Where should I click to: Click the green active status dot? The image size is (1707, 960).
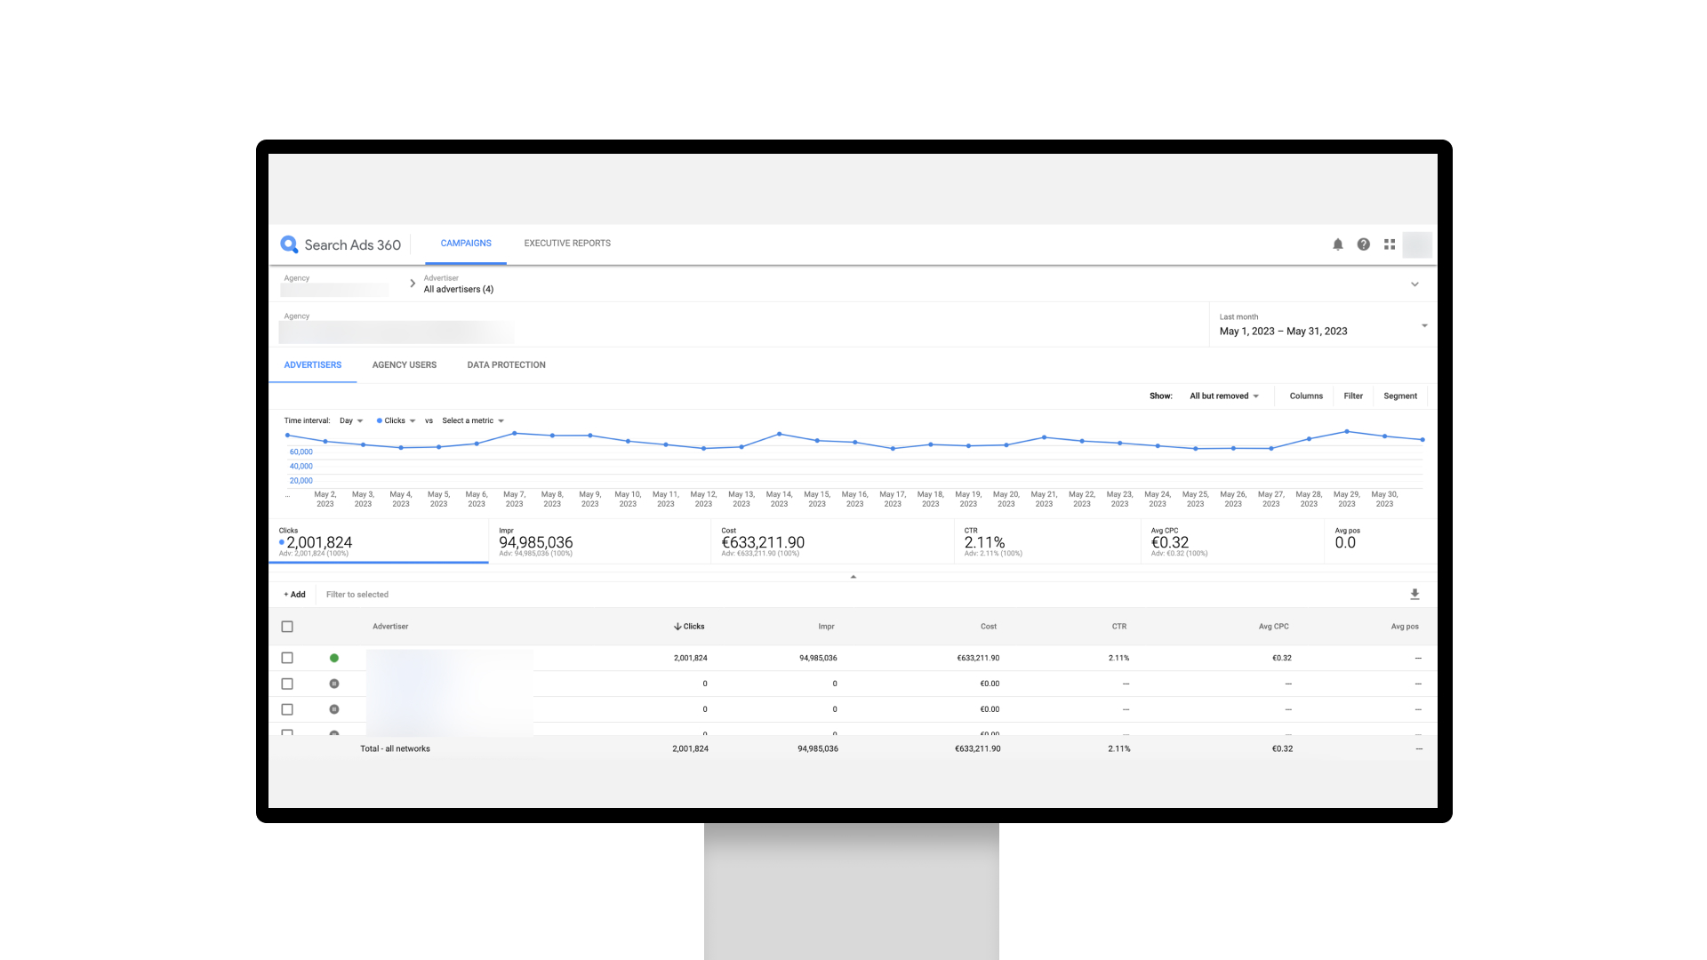334,658
